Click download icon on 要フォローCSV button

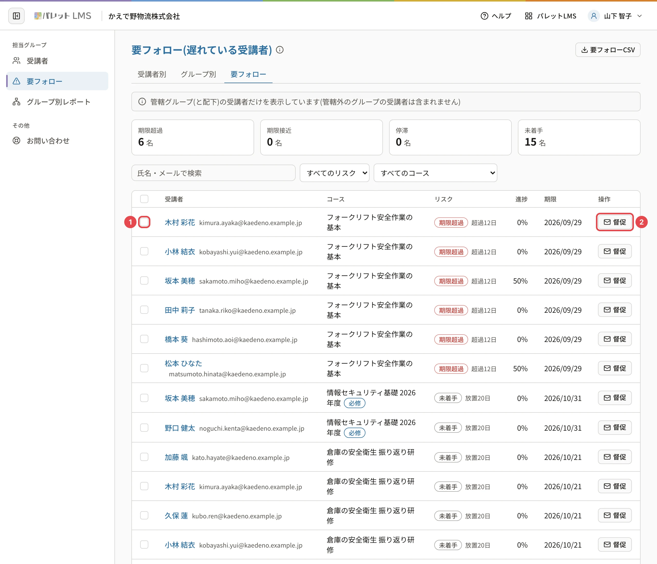click(x=584, y=50)
